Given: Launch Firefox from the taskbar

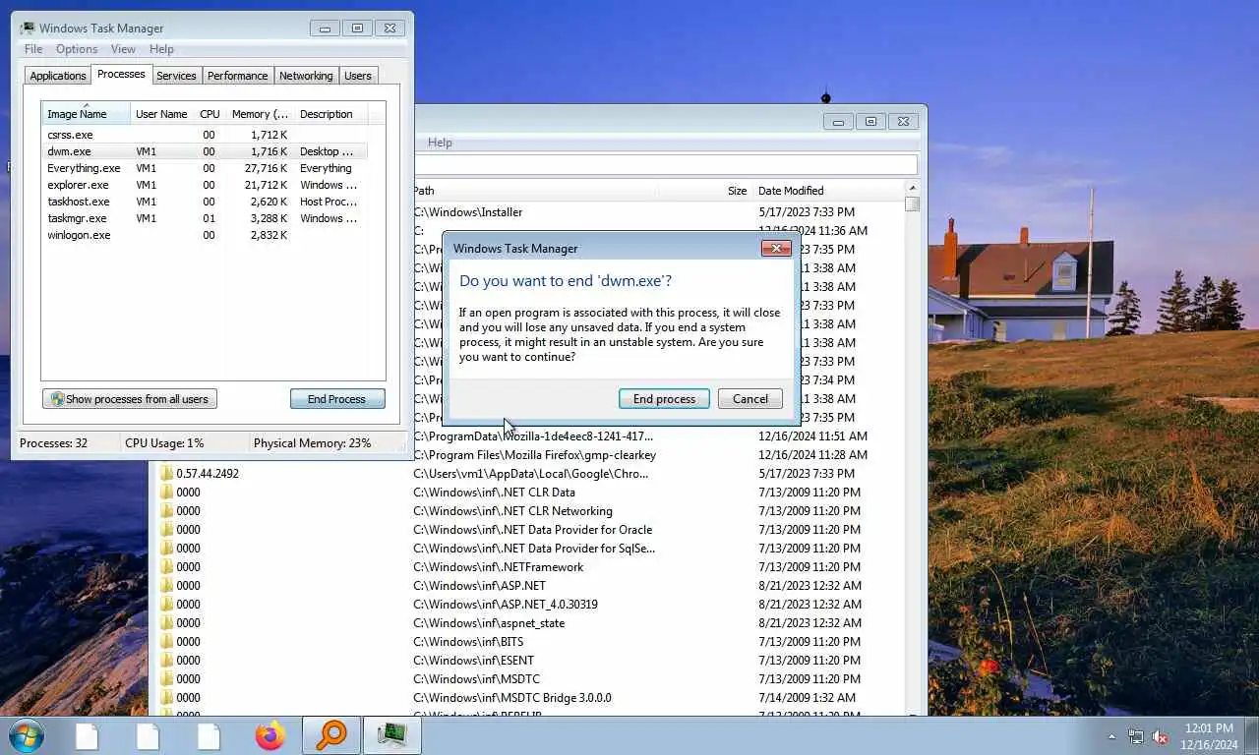Looking at the screenshot, I should coord(270,735).
